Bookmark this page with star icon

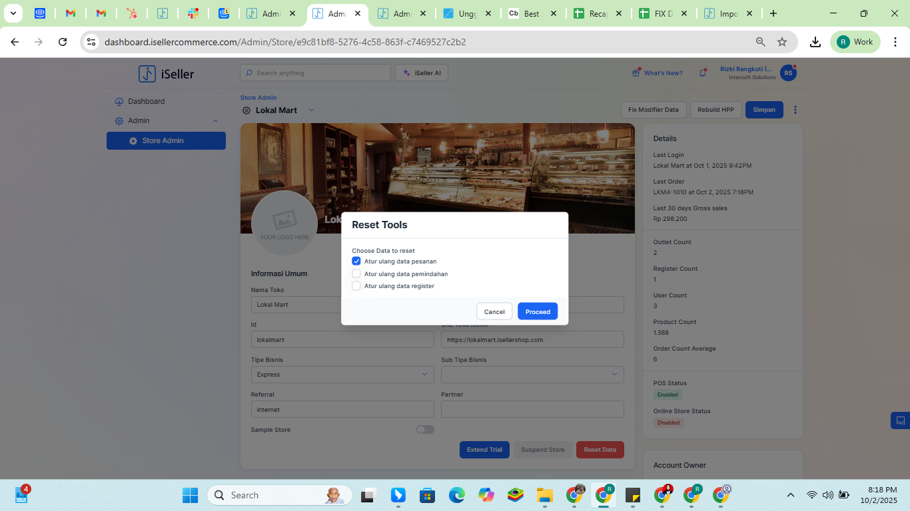782,42
